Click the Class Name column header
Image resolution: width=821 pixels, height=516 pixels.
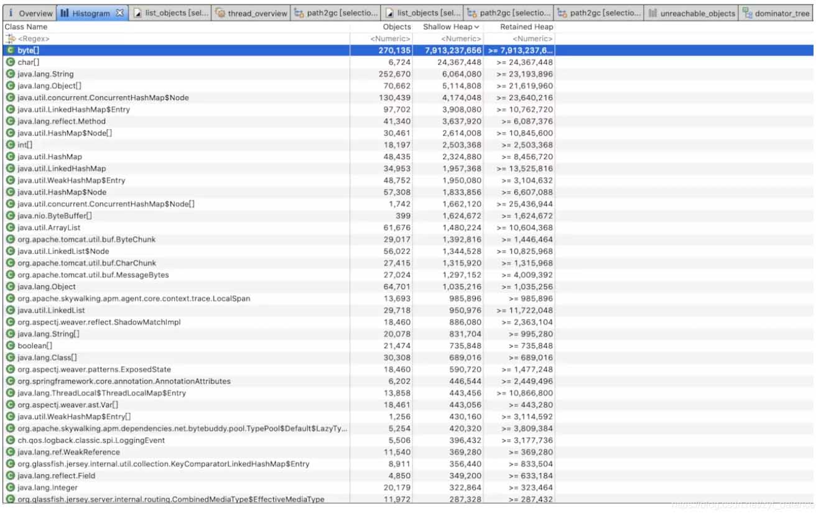[x=26, y=27]
